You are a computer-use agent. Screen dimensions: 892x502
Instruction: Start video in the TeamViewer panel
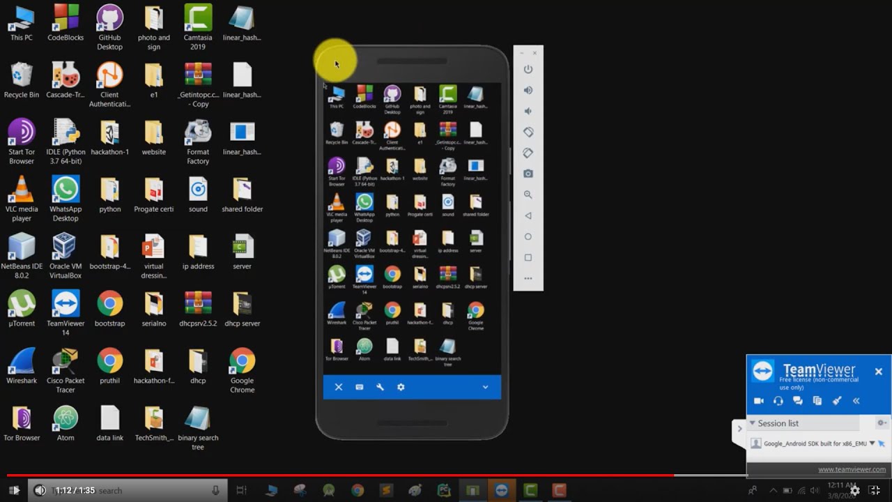click(759, 401)
